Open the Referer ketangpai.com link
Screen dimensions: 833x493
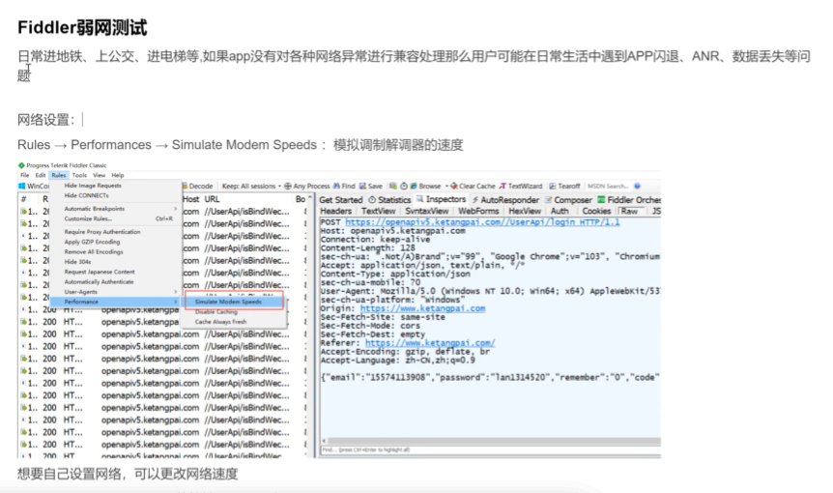[430, 343]
